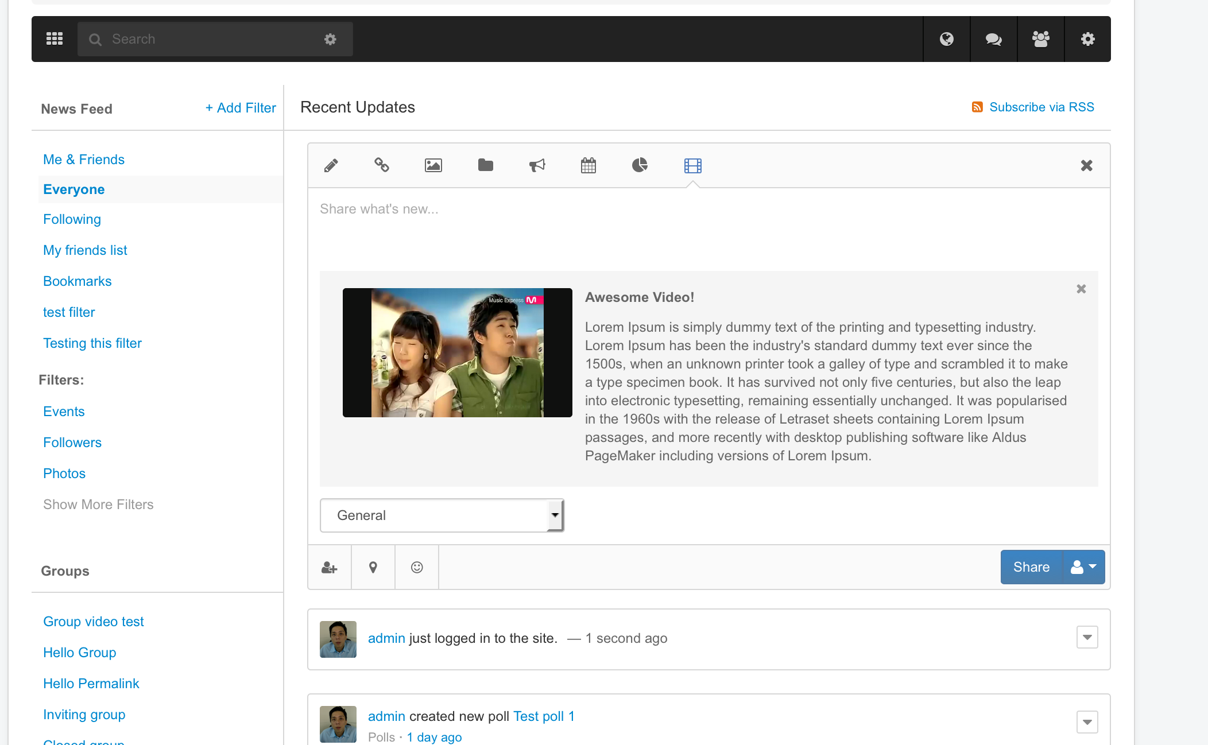Viewport: 1208px width, 745px height.
Task: Select the pie chart poll icon
Action: point(640,165)
